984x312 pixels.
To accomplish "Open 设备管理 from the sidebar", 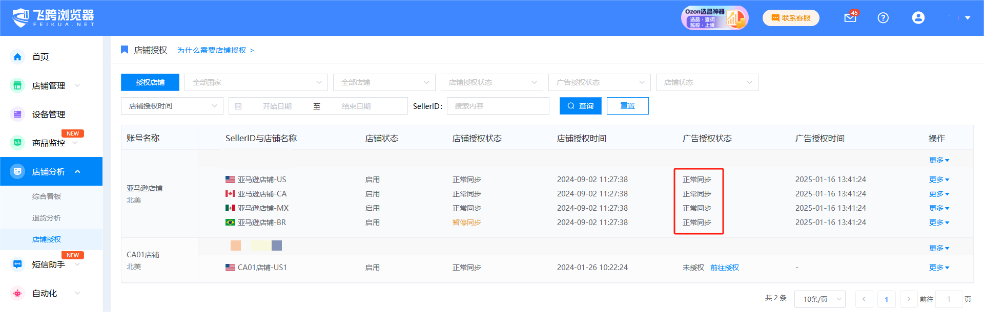I will point(48,115).
